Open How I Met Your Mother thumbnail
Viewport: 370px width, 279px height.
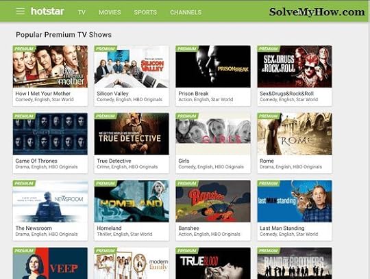50,66
